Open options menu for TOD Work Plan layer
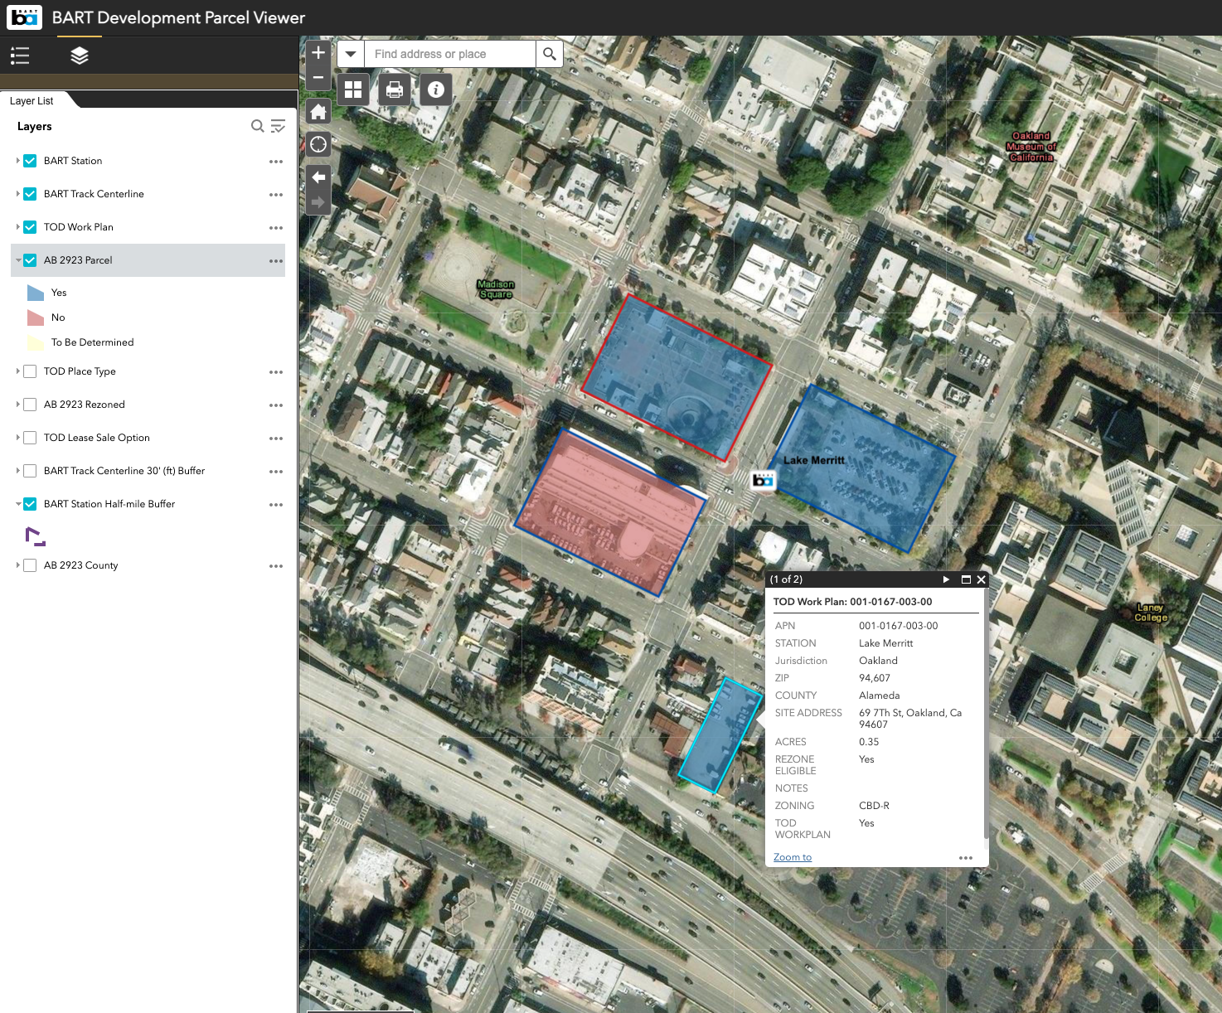This screenshot has width=1222, height=1013. click(276, 228)
